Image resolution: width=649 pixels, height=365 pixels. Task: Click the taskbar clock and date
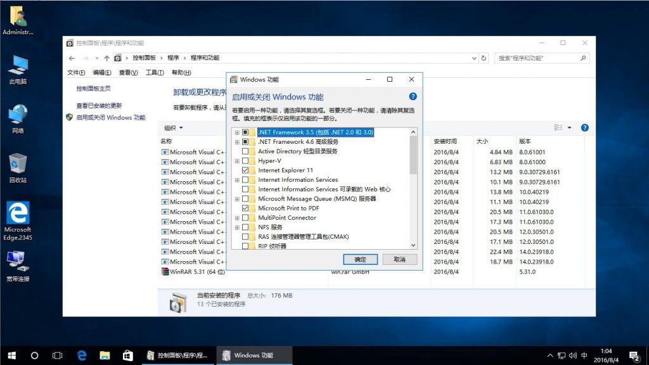coord(606,355)
